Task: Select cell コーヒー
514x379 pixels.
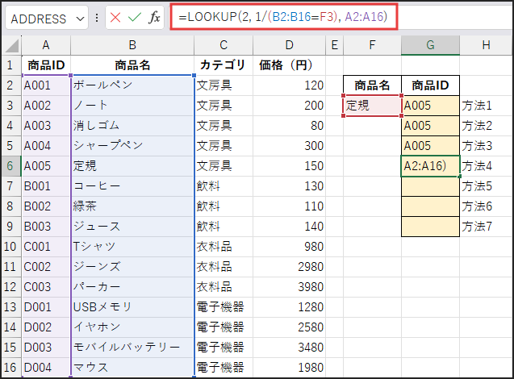Action: [132, 186]
